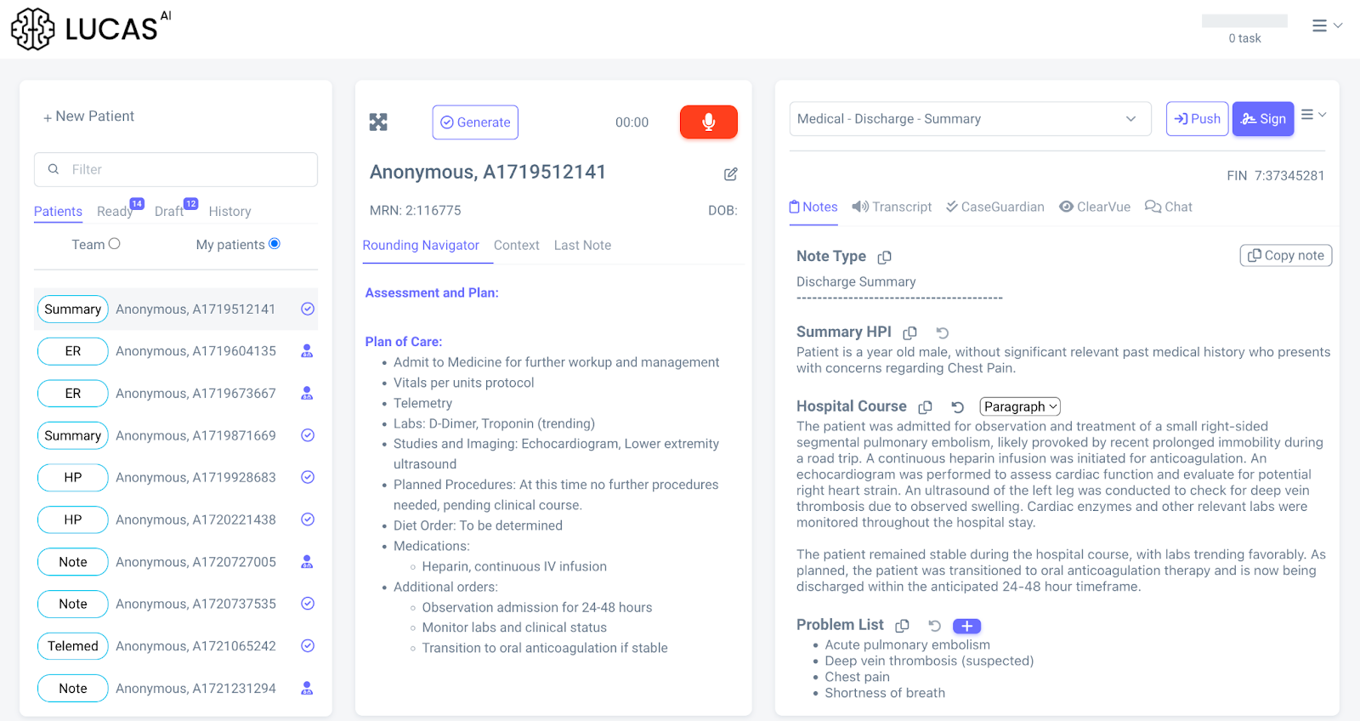Switch to the Ready tab
Viewport: 1360px width, 721px height.
[x=115, y=212]
